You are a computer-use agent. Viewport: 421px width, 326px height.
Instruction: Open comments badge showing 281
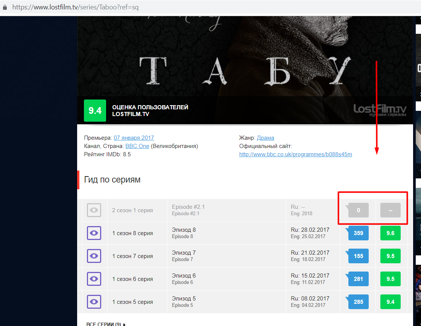358,279
